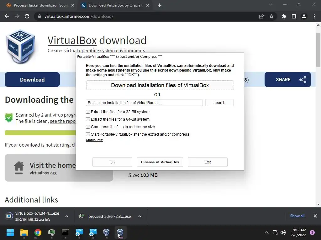The width and height of the screenshot is (321, 240).
Task: Open the command prompt taskbar icon
Action: 65,232
